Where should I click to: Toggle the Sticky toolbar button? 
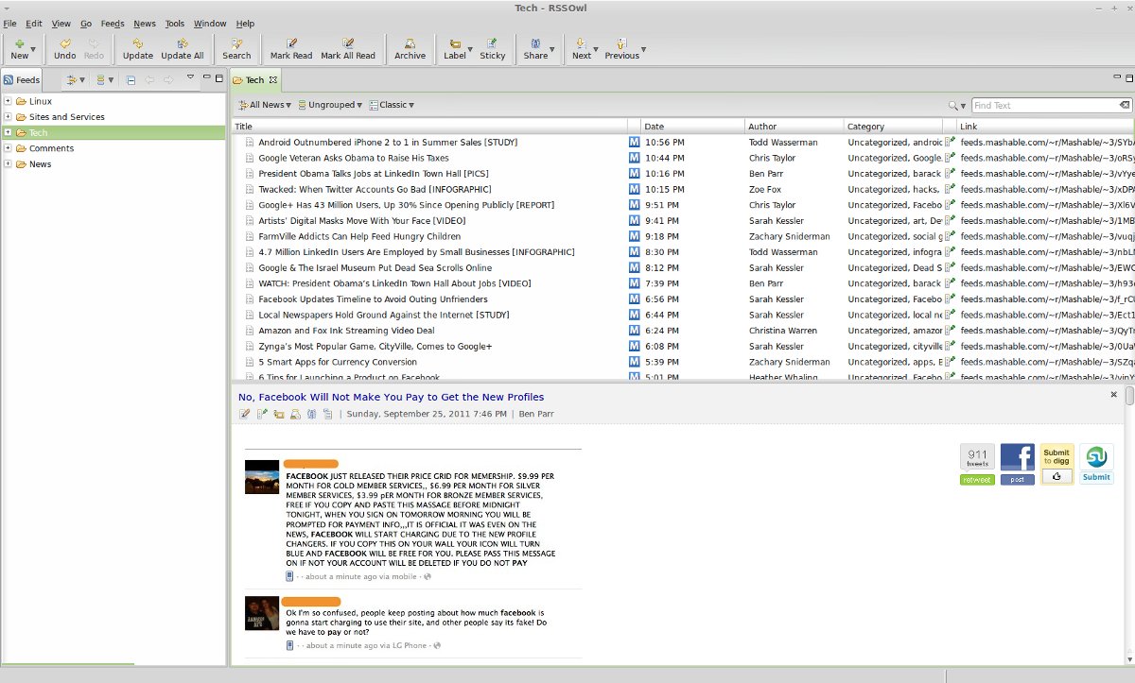tap(493, 49)
